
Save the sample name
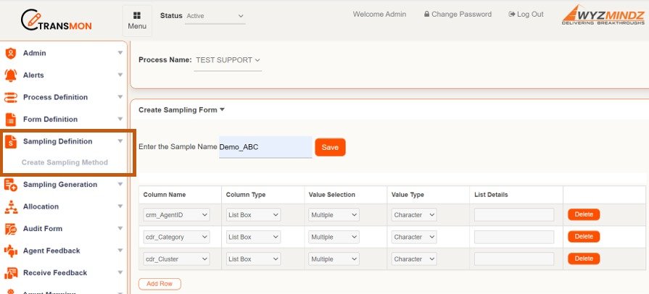point(330,147)
